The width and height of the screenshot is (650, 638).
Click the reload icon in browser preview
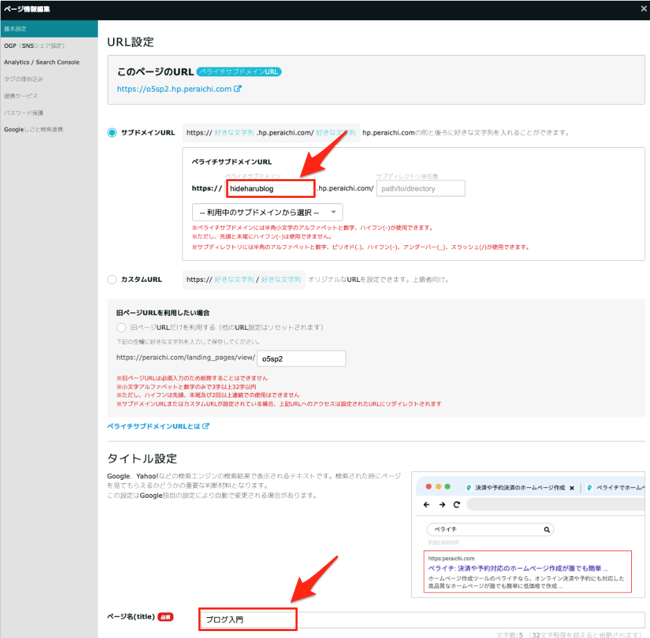click(456, 505)
